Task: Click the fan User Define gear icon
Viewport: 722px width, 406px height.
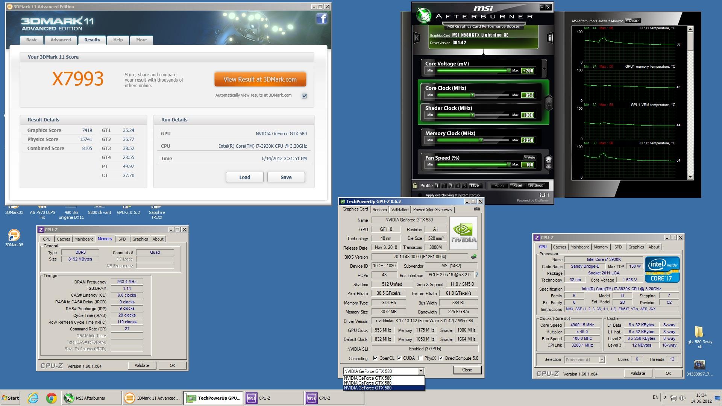Action: (549, 162)
